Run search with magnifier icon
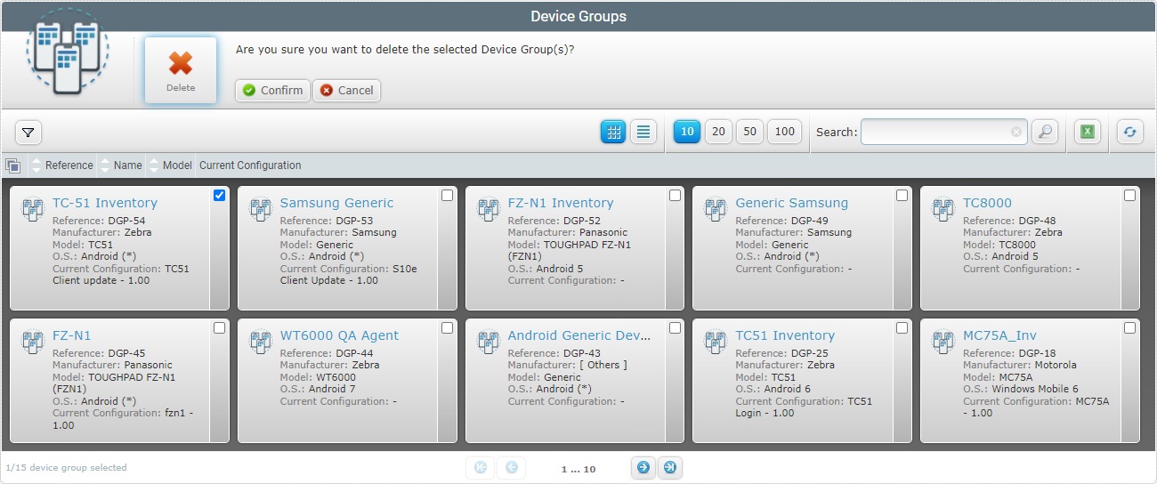 click(x=1045, y=132)
